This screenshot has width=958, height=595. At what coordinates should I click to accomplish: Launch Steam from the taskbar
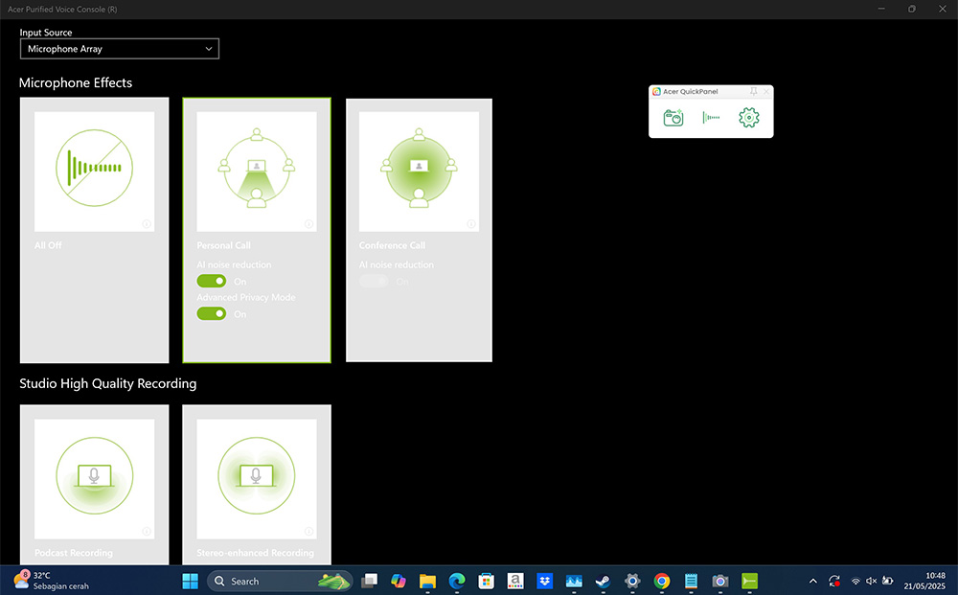(603, 581)
